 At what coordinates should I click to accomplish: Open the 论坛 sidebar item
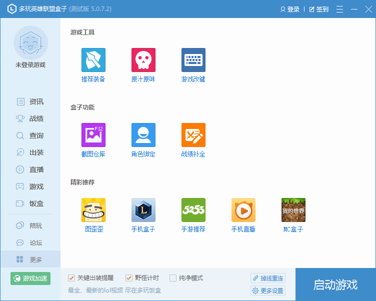click(30, 242)
